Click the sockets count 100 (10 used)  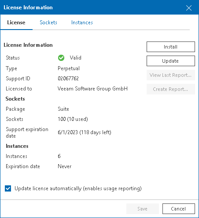(x=73, y=119)
